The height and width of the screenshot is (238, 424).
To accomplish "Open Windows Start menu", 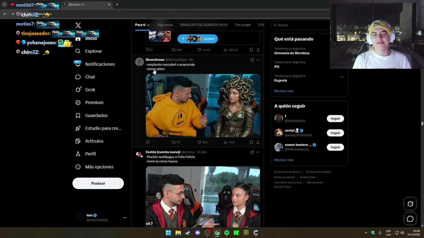I will (x=168, y=233).
